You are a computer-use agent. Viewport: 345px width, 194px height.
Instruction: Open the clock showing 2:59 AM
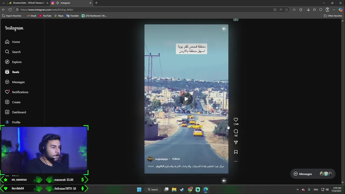(337, 189)
